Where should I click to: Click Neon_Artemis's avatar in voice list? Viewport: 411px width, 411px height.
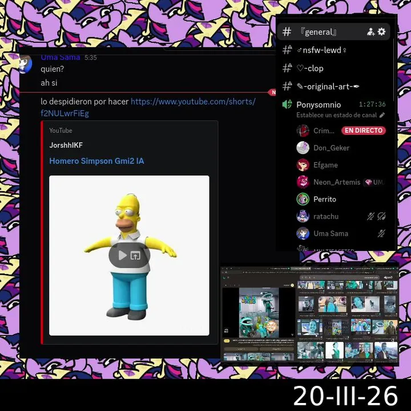[x=303, y=182]
